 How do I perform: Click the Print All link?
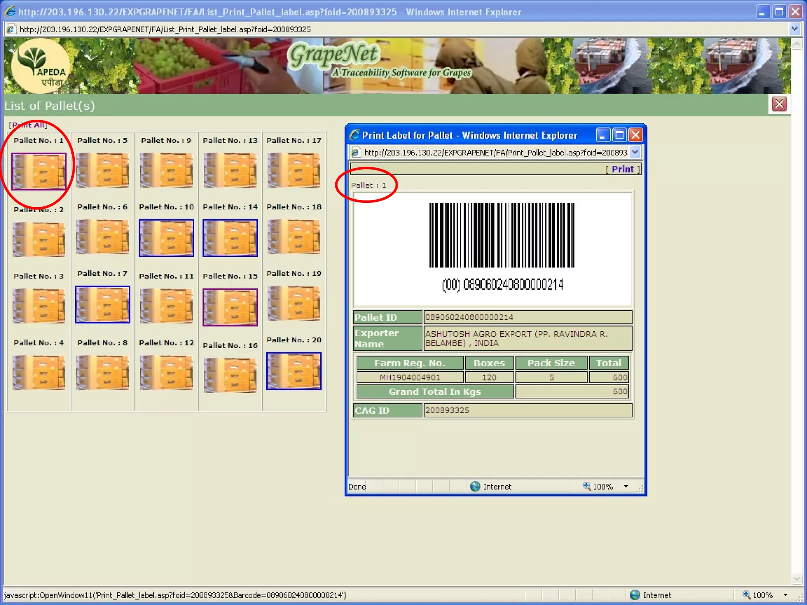click(28, 125)
